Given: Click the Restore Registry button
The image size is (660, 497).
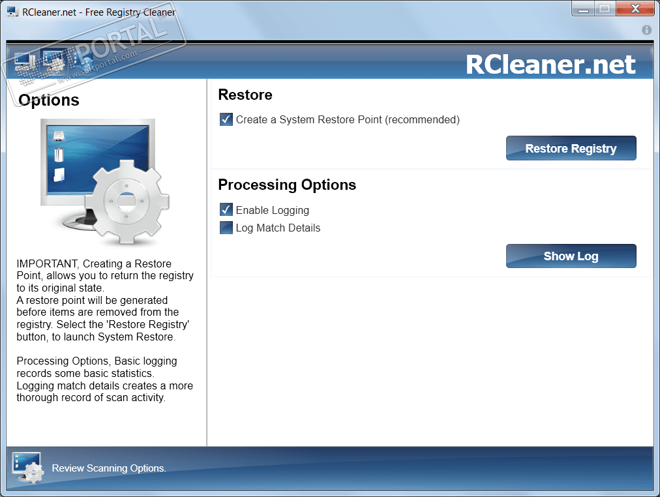Looking at the screenshot, I should [x=571, y=148].
